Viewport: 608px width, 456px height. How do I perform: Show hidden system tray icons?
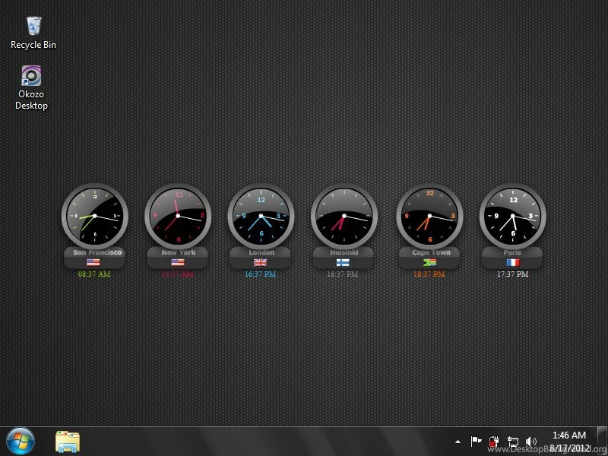coord(458,441)
